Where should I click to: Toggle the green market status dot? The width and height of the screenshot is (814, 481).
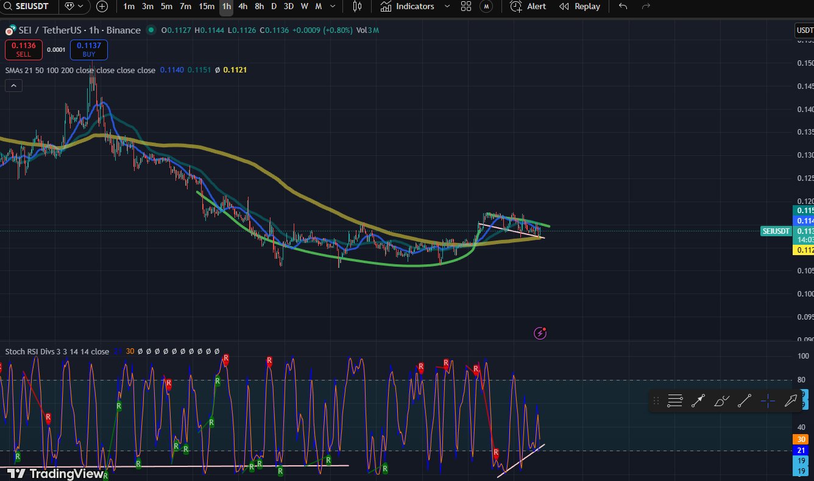point(150,30)
